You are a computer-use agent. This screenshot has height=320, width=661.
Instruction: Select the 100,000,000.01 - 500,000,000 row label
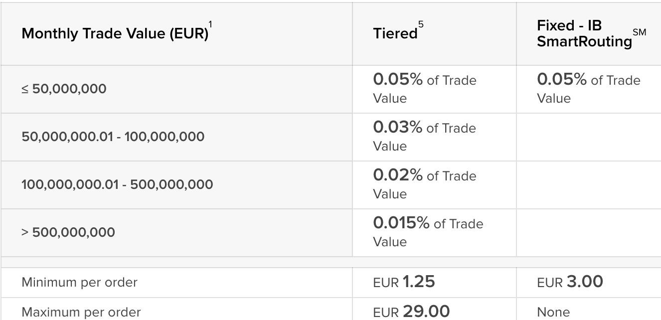pos(117,185)
